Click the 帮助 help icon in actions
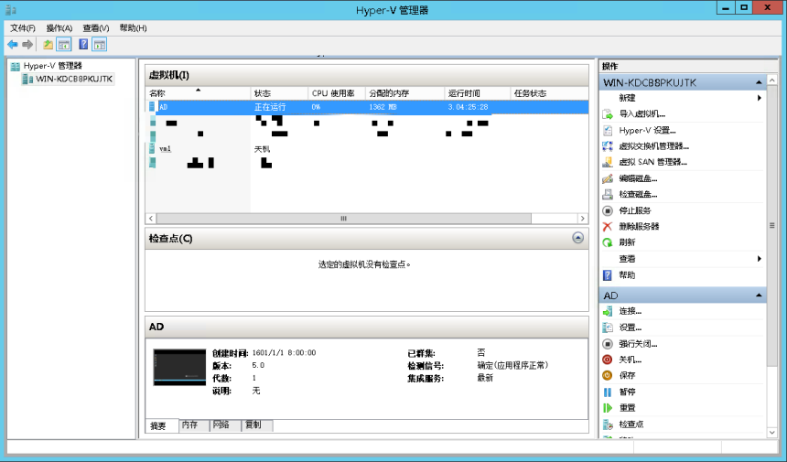 click(x=608, y=274)
